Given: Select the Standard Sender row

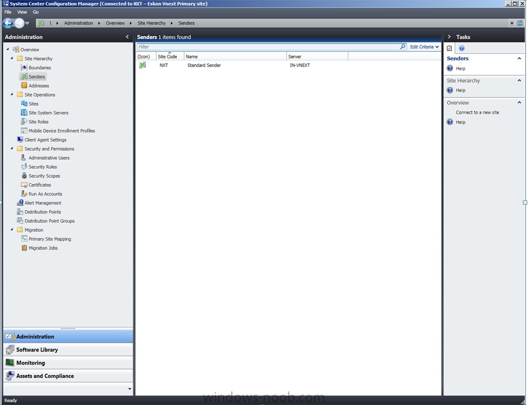Looking at the screenshot, I should click(x=288, y=65).
